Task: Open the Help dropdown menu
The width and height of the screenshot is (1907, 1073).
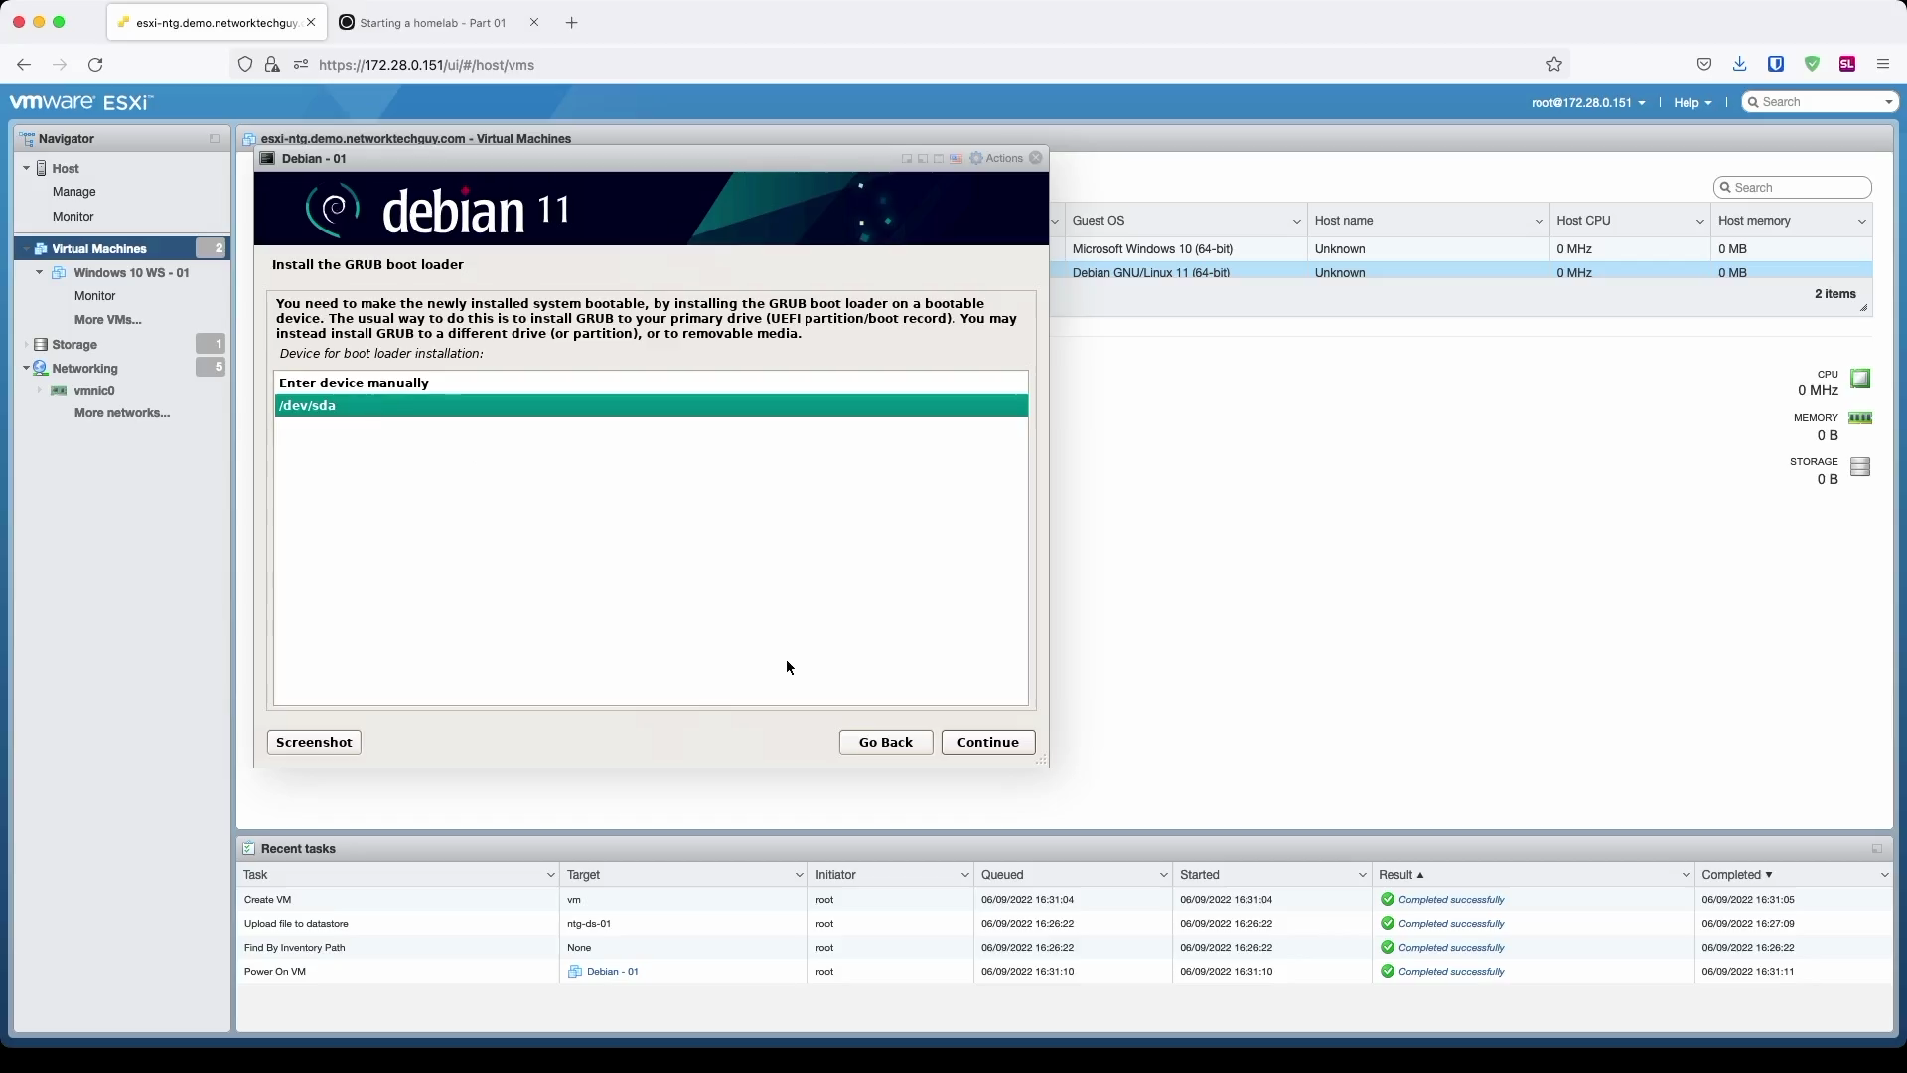Action: coord(1691,103)
